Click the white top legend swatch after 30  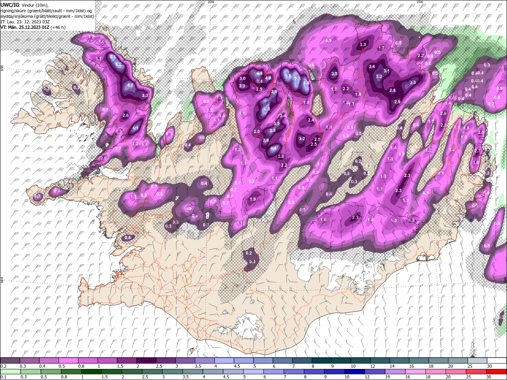coord(496,360)
